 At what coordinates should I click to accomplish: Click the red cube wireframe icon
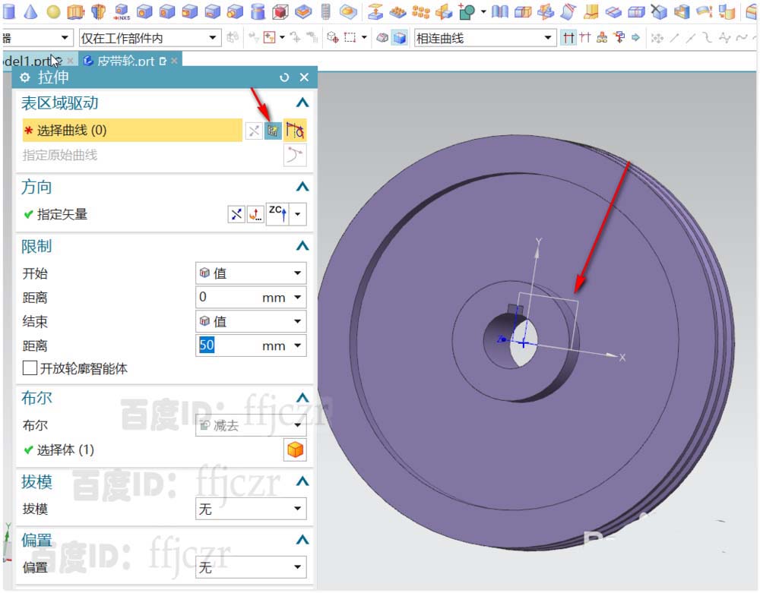coord(280,11)
